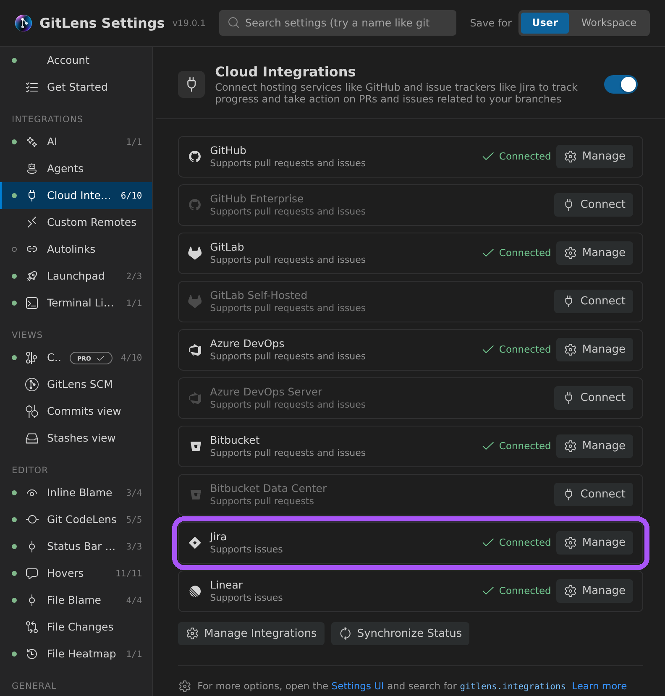Click the Commits view icon
The height and width of the screenshot is (696, 665).
click(x=32, y=411)
